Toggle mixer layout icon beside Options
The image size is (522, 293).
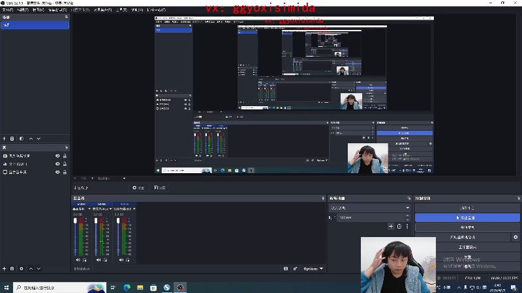(286, 269)
